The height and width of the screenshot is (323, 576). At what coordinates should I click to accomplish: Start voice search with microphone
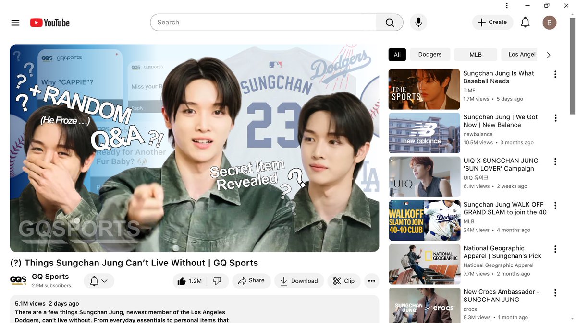click(x=418, y=23)
